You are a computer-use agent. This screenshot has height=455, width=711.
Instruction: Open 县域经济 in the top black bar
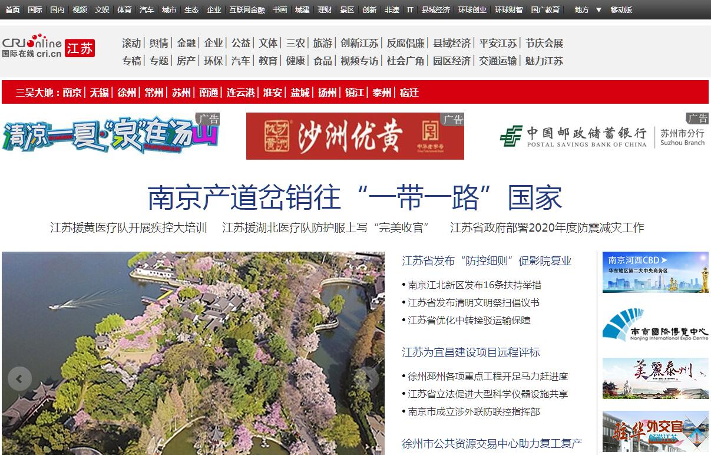click(435, 10)
